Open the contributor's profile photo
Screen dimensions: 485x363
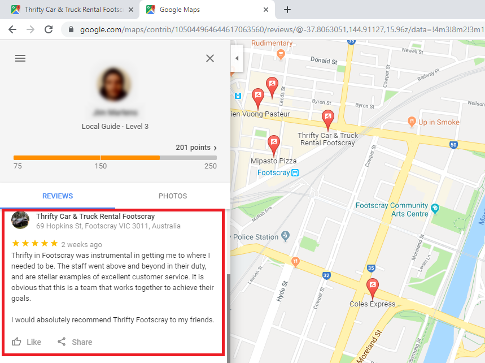click(114, 84)
